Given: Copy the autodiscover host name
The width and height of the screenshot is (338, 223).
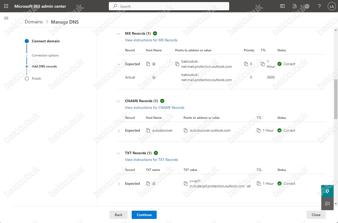Looking at the screenshot, I should 148,130.
